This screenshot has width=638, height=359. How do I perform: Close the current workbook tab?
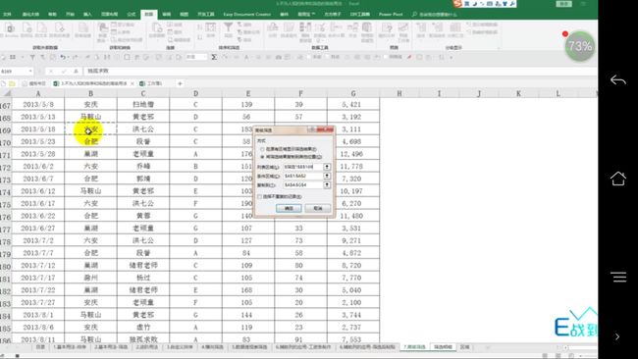[x=133, y=83]
